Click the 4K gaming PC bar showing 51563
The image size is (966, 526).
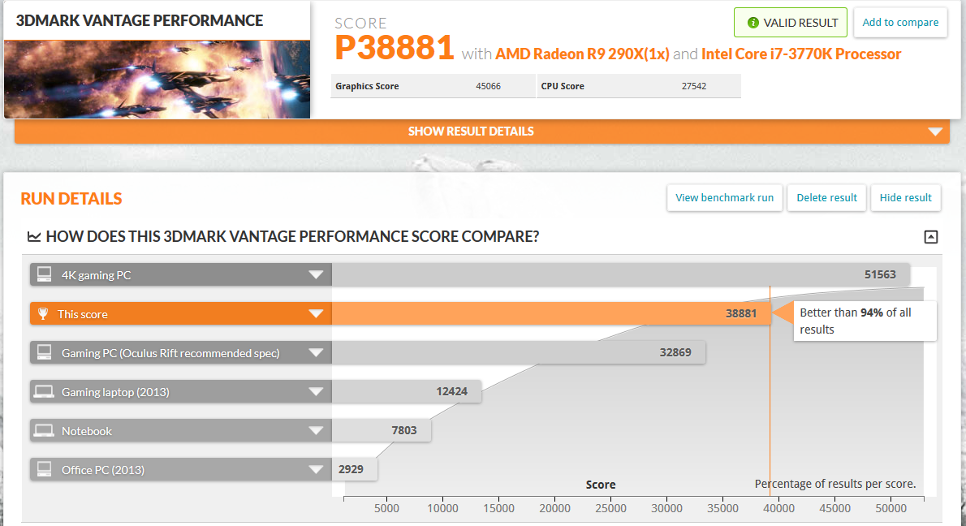click(x=621, y=274)
